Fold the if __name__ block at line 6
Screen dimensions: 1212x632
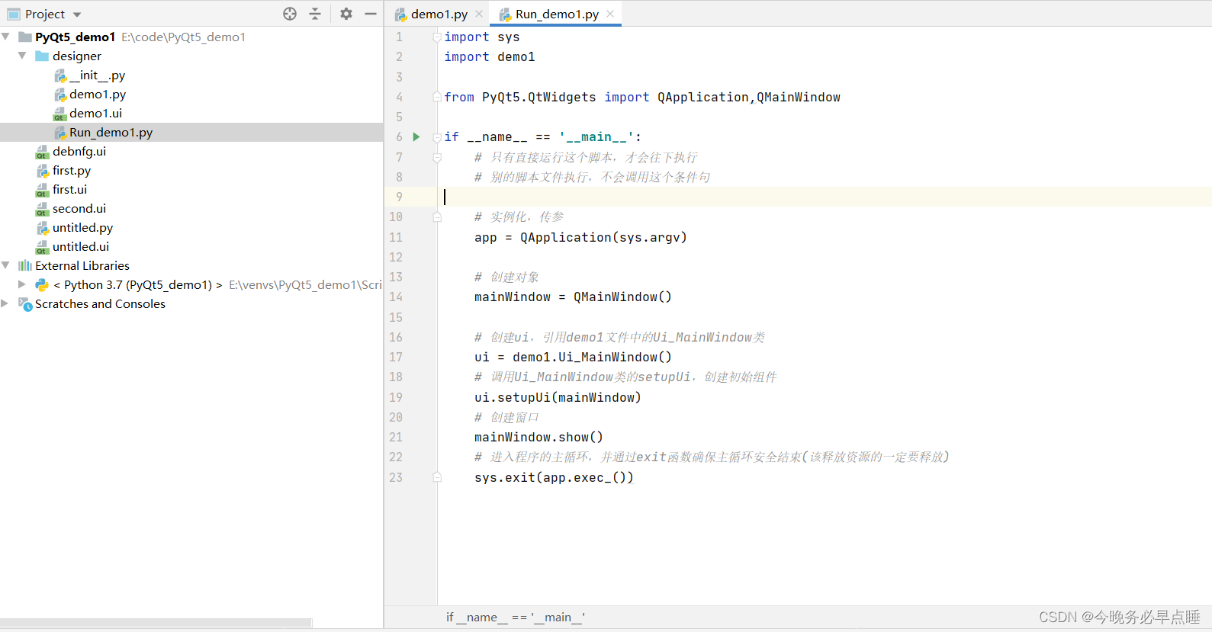pos(437,137)
